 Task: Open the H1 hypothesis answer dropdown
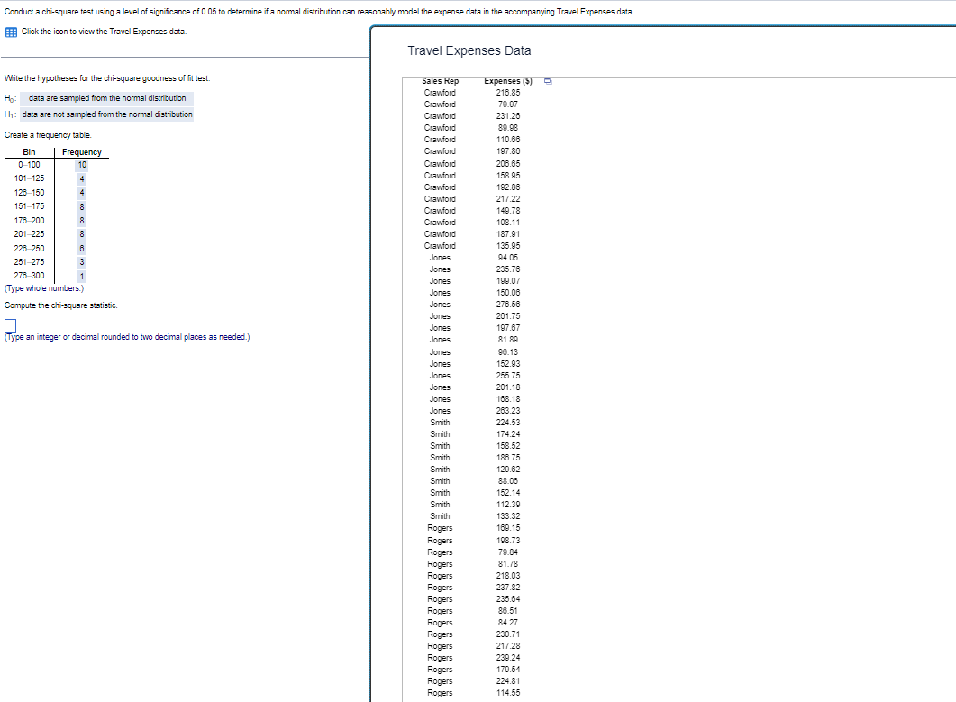(x=106, y=114)
